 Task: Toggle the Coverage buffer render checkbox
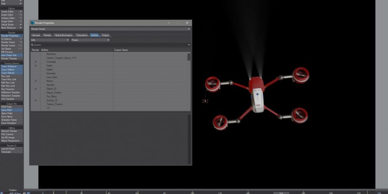36,62
